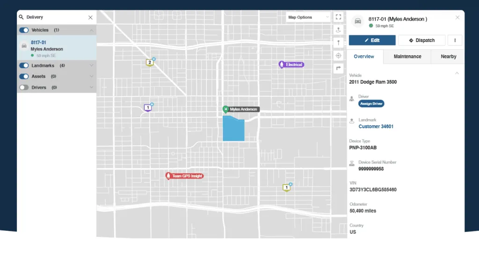
Task: Clear the Delivery search with X icon
Action: coord(90,17)
